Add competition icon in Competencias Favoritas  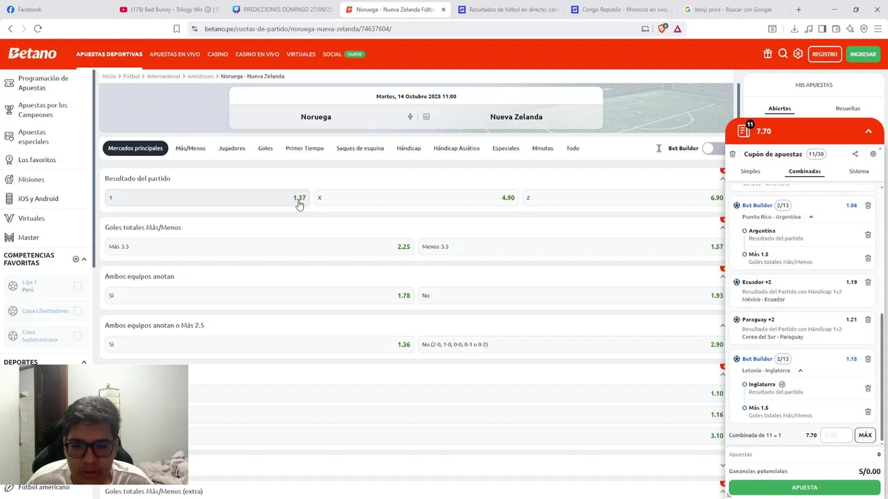pos(76,259)
